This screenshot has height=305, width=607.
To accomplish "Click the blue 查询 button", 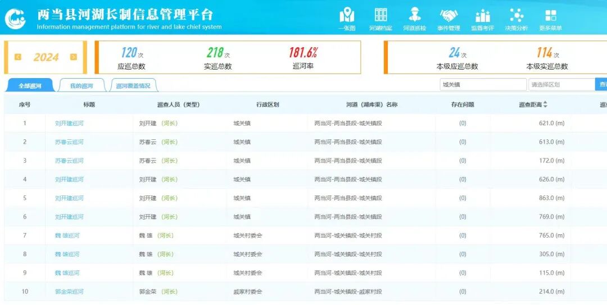I will click(x=601, y=84).
